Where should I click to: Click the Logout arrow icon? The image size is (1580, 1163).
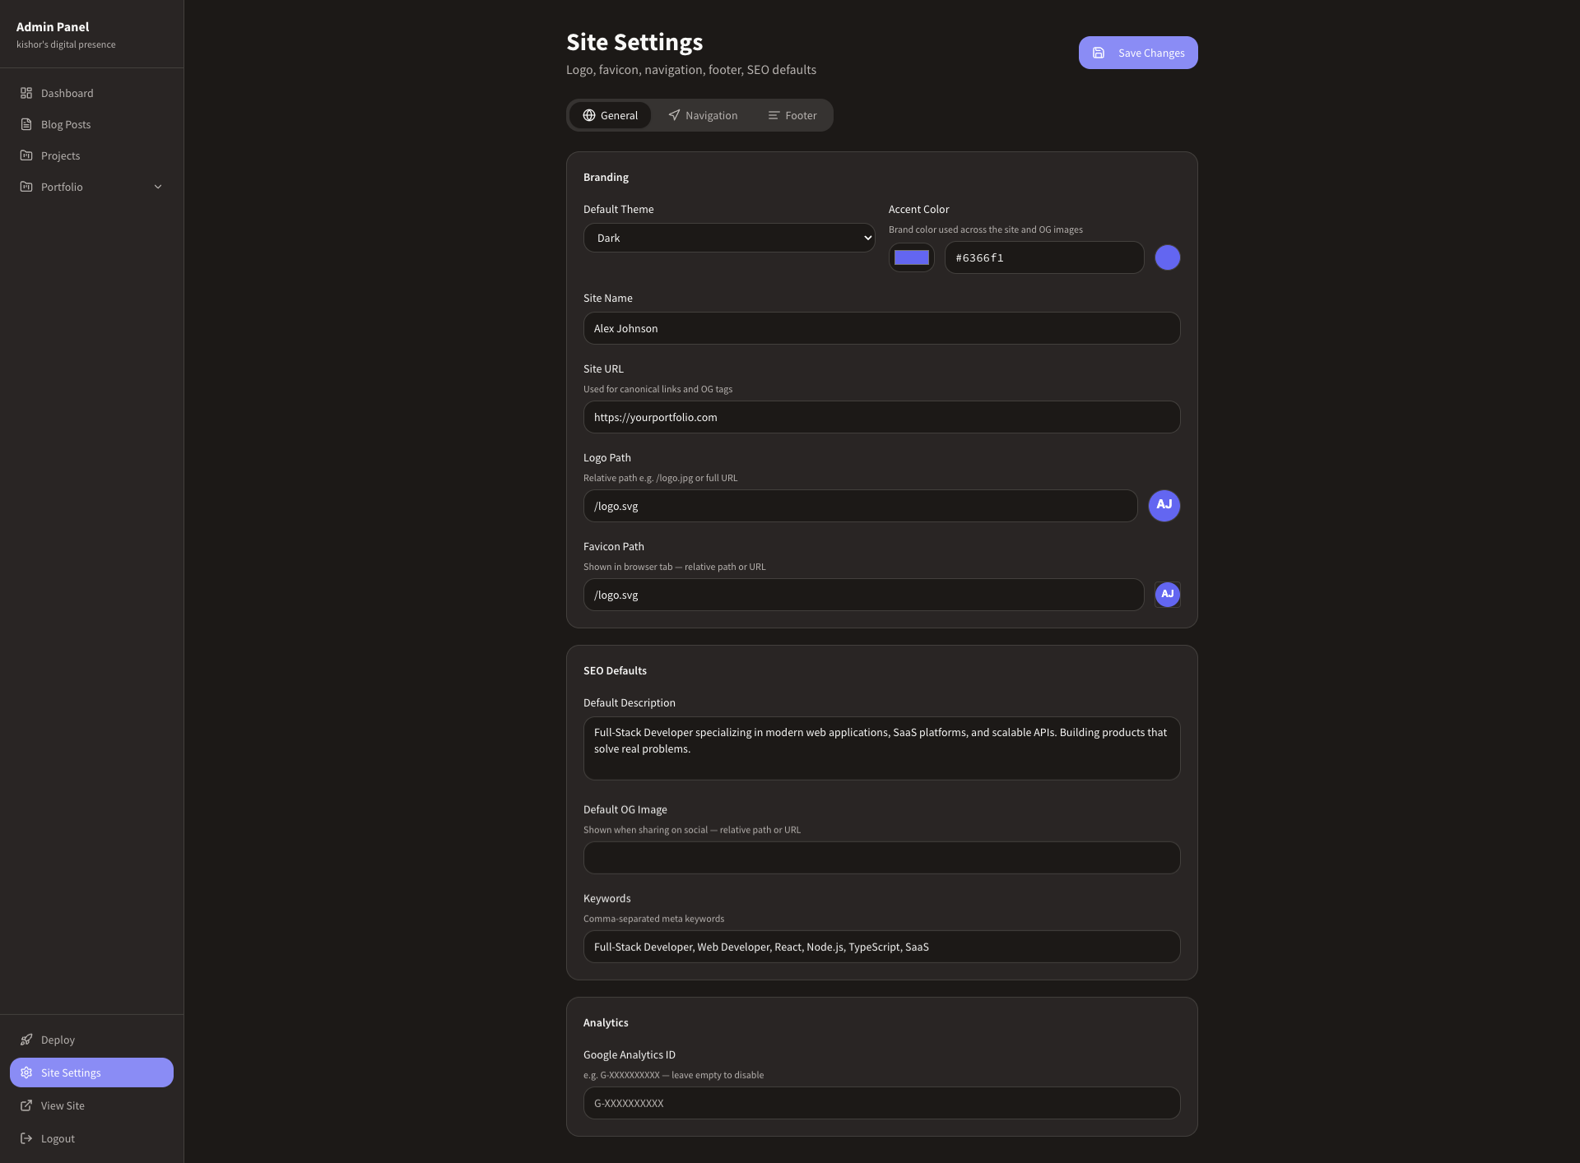pos(26,1138)
